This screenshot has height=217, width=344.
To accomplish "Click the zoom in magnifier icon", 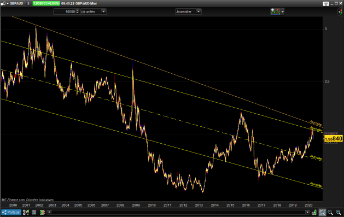I will coord(339,212).
